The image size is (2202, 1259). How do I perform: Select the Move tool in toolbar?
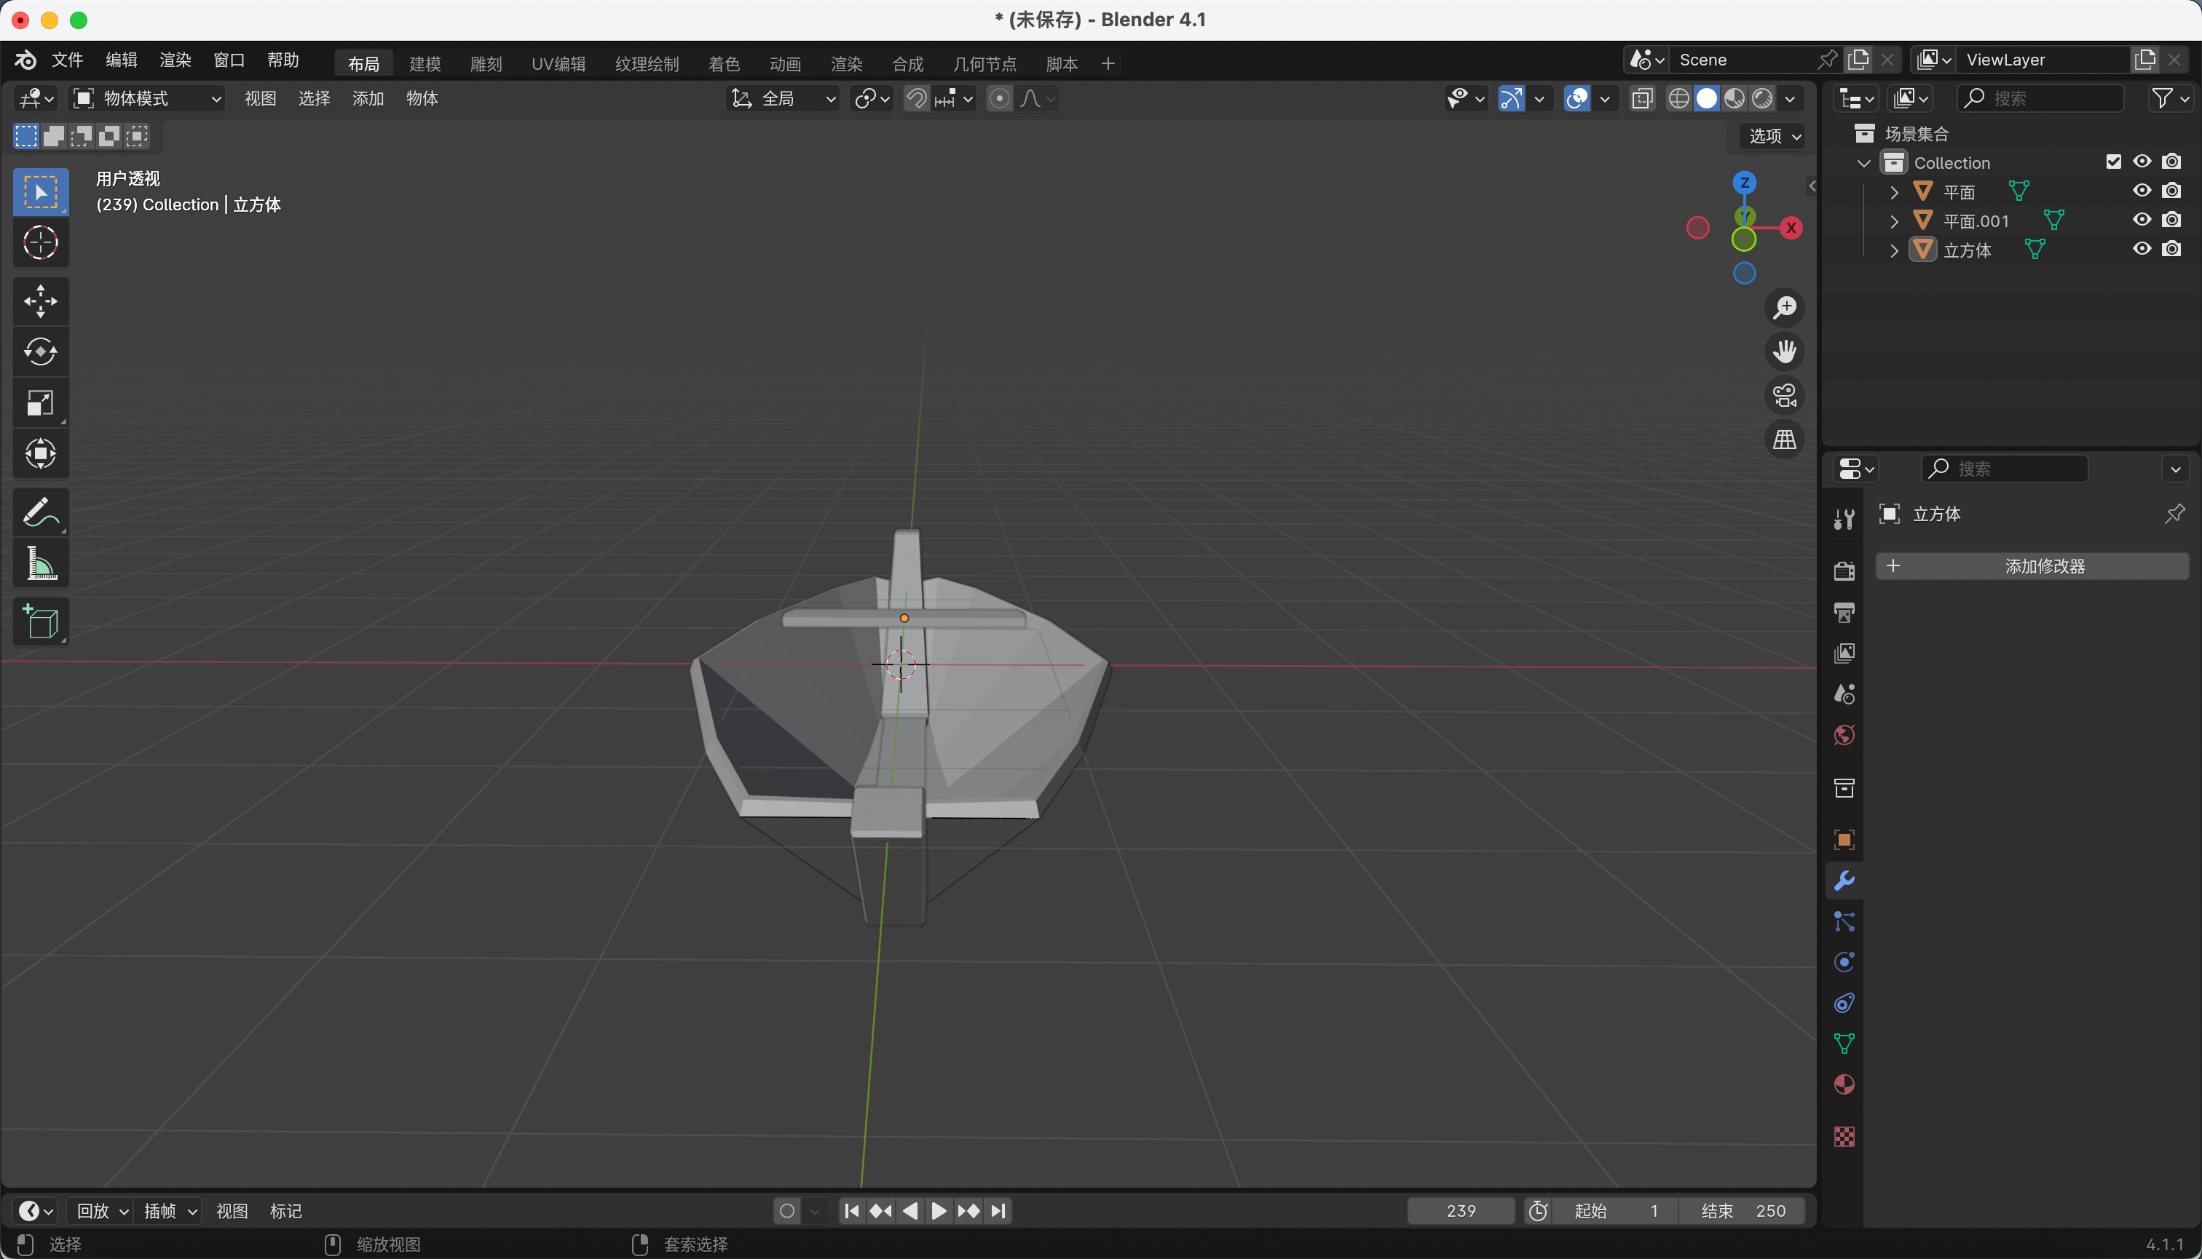coord(40,302)
